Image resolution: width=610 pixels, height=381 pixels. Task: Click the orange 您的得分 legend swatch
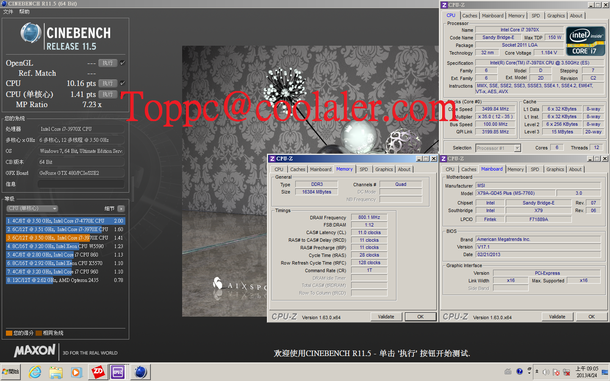(9, 333)
